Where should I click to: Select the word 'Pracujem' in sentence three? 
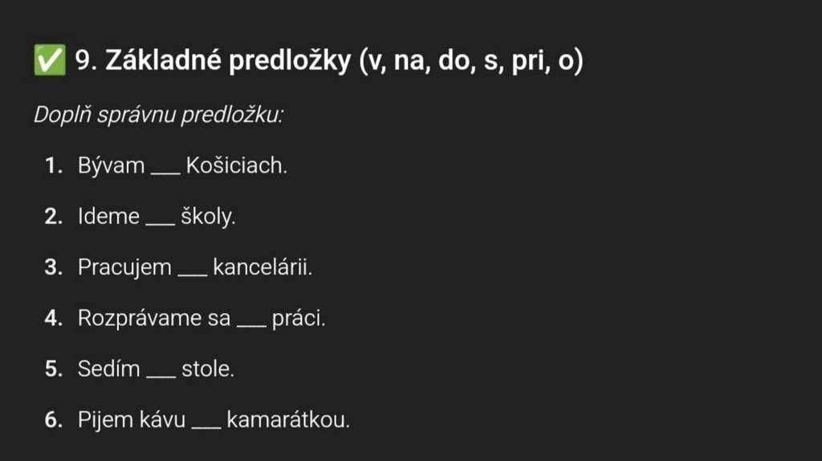click(x=124, y=267)
